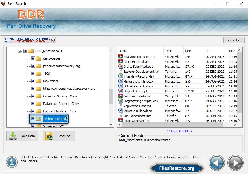248x174 pixels.
Task: Click folder tree scroll up arrow
Action: point(111,50)
